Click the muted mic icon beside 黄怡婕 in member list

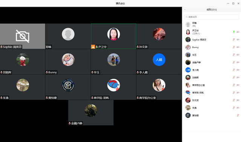click(x=238, y=115)
